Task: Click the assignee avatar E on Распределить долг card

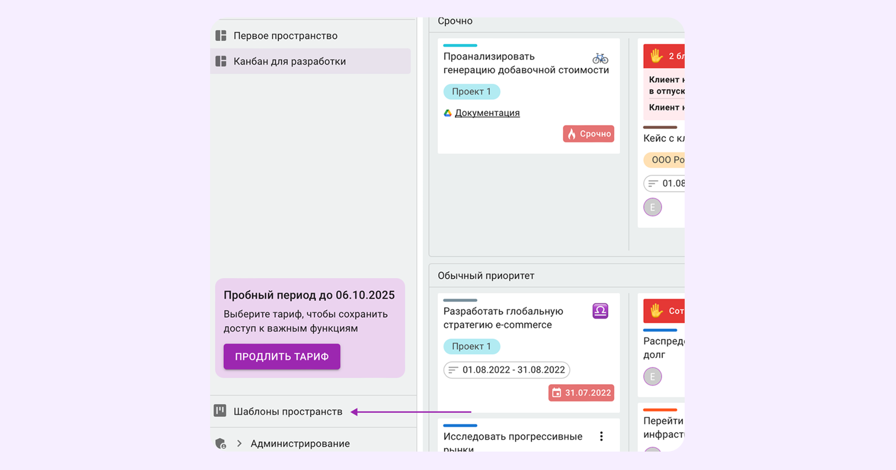Action: pyautogui.click(x=652, y=376)
